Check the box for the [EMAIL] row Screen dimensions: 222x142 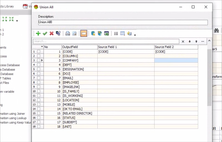pyautogui.click(x=39, y=78)
